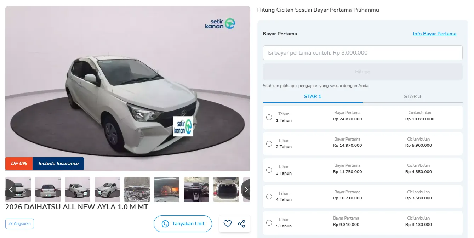Image resolution: width=474 pixels, height=238 pixels.
Task: Open the Info Bayar Pertama link
Action: coord(434,34)
